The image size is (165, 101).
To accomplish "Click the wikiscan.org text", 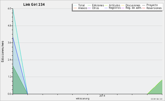I will [x=82, y=99].
